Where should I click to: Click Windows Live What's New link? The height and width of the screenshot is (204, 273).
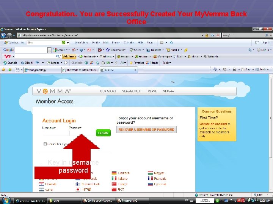(x=82, y=43)
